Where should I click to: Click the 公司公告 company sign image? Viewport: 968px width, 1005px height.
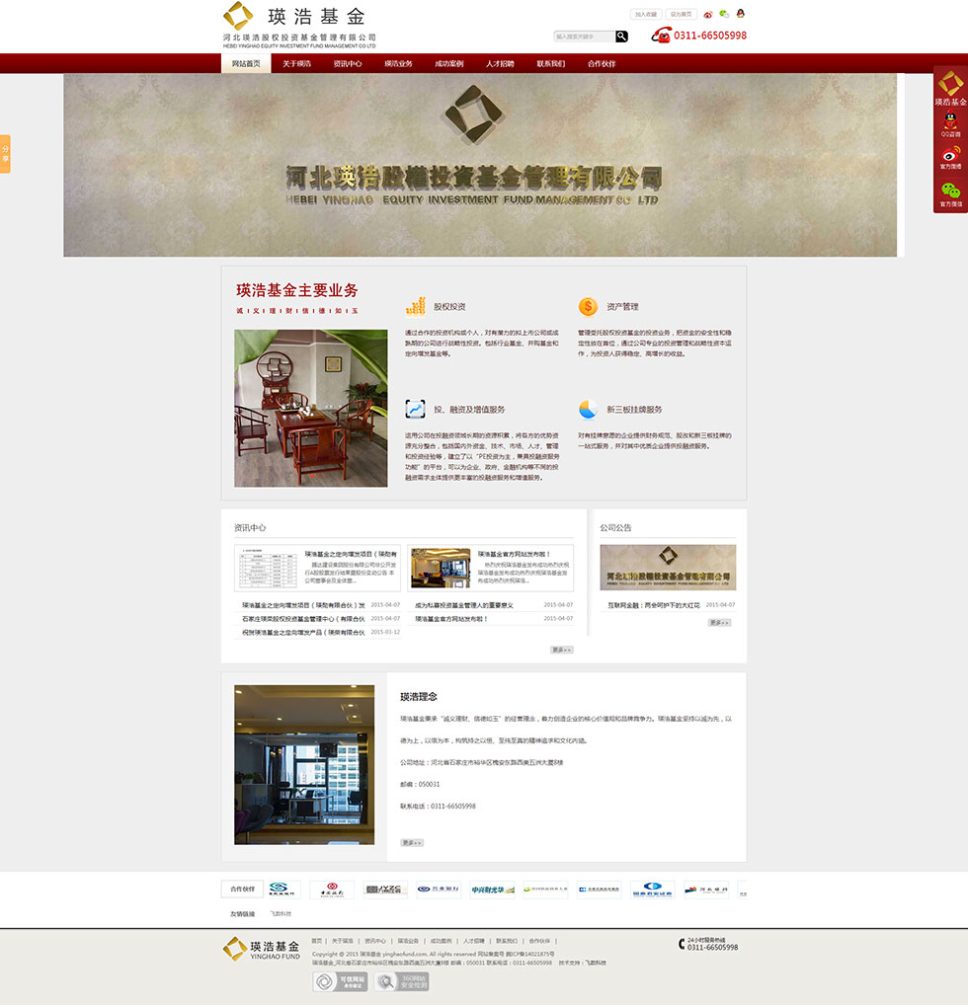coord(668,568)
